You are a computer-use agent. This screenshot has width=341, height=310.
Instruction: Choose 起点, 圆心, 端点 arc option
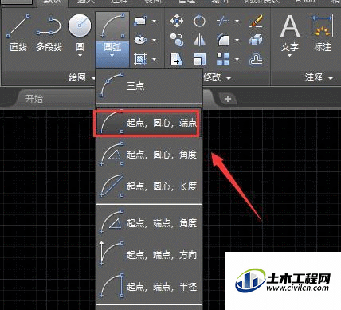[x=149, y=123]
